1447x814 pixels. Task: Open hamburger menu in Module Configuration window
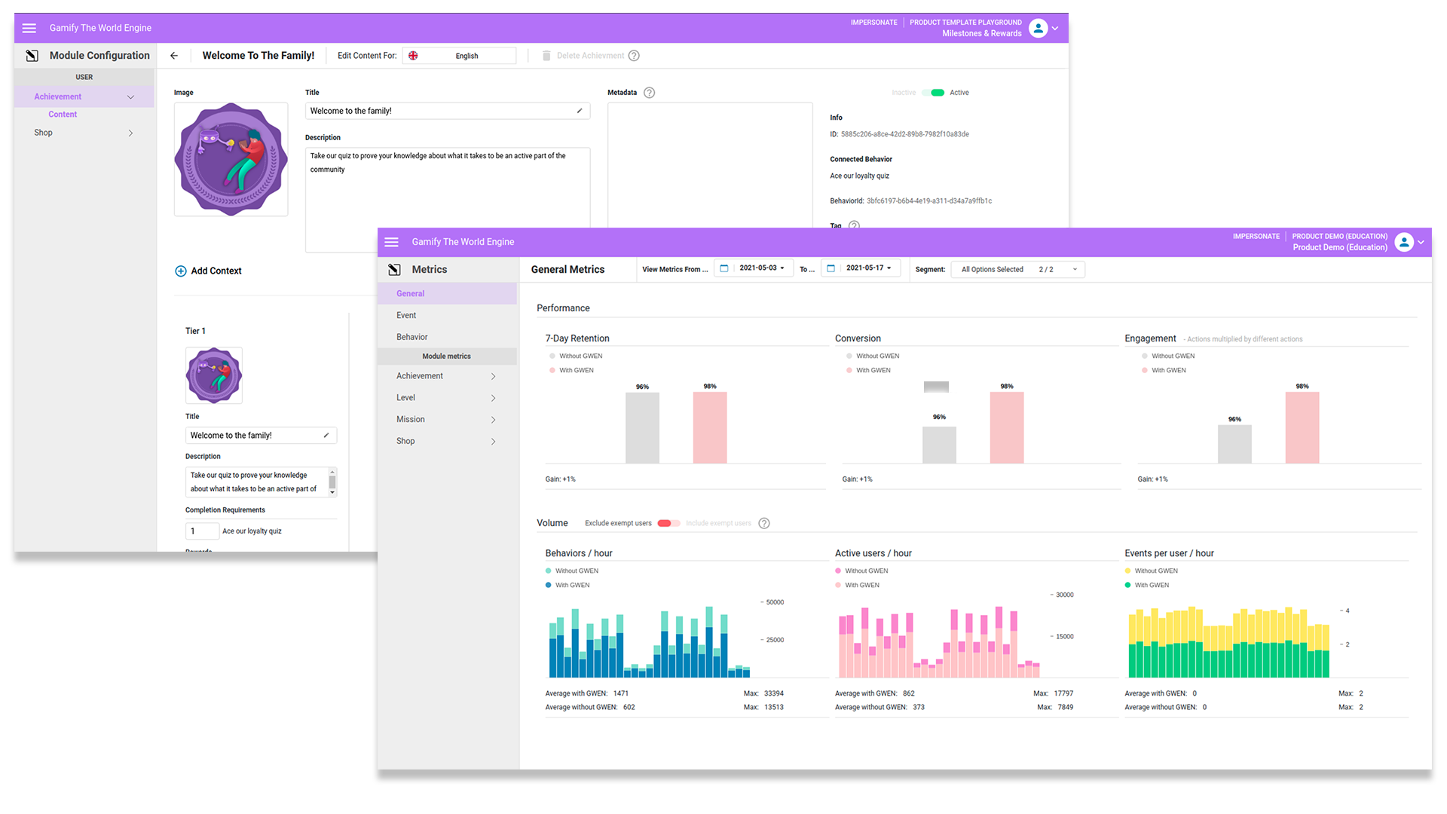click(x=29, y=28)
